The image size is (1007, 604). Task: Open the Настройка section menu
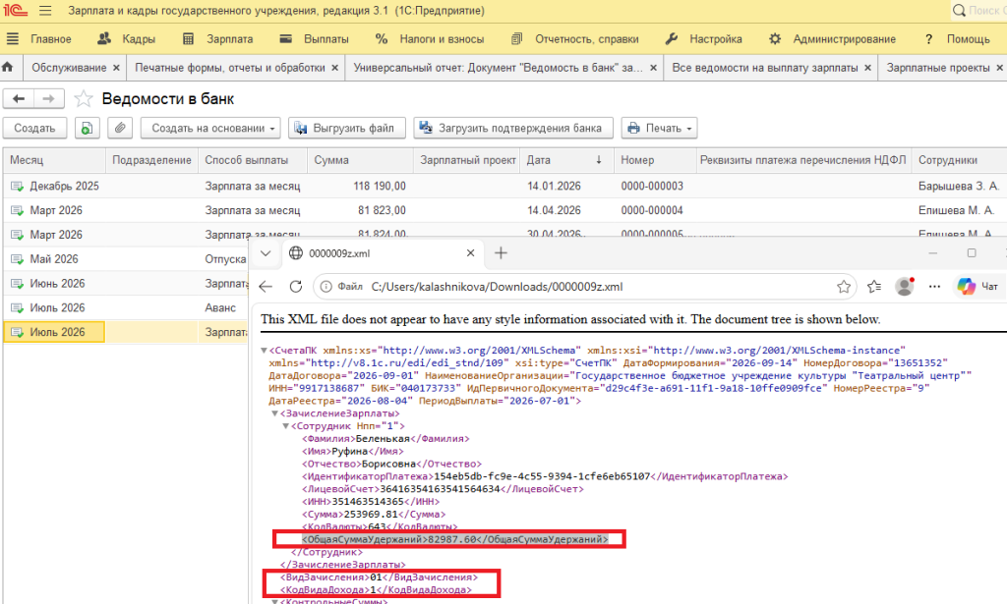[x=703, y=39]
